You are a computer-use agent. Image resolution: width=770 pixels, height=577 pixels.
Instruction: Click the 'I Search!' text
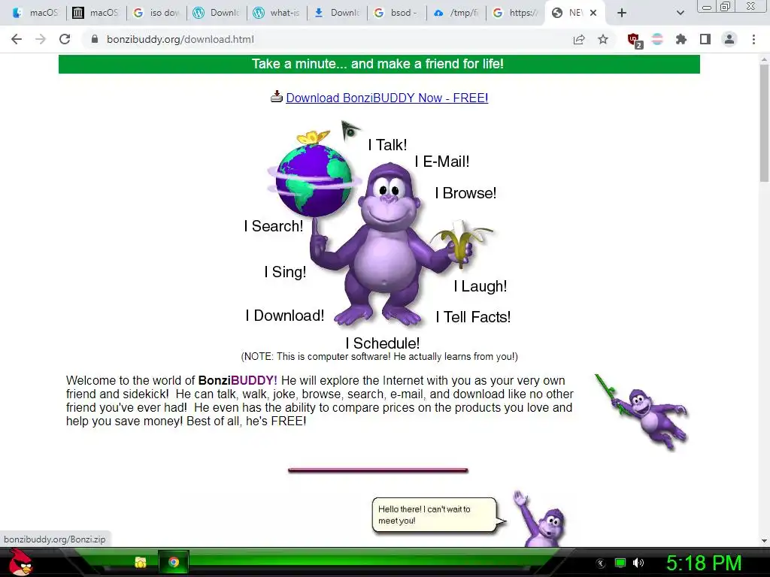click(x=274, y=226)
